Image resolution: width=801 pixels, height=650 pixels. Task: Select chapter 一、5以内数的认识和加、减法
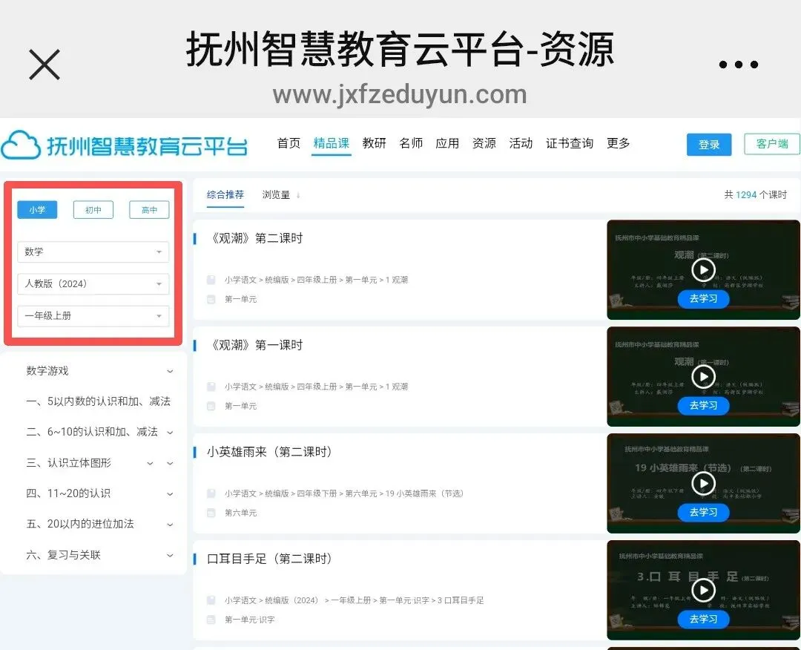(98, 401)
